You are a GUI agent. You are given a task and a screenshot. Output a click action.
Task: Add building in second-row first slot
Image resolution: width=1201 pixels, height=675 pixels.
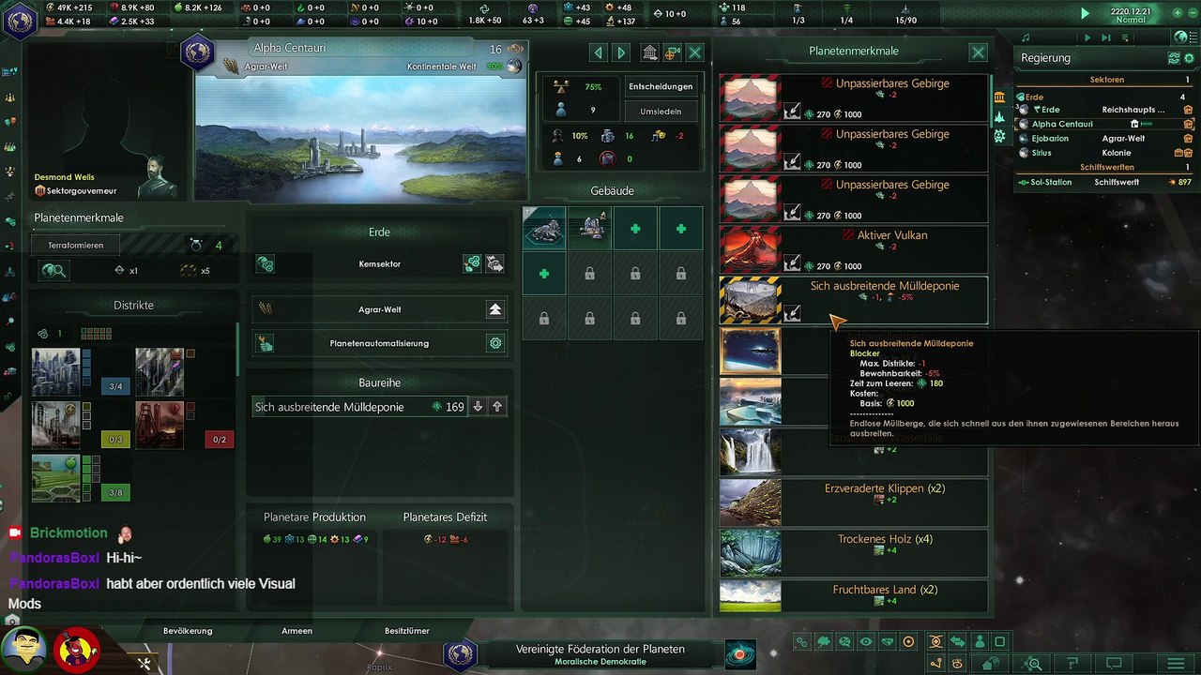(x=544, y=274)
